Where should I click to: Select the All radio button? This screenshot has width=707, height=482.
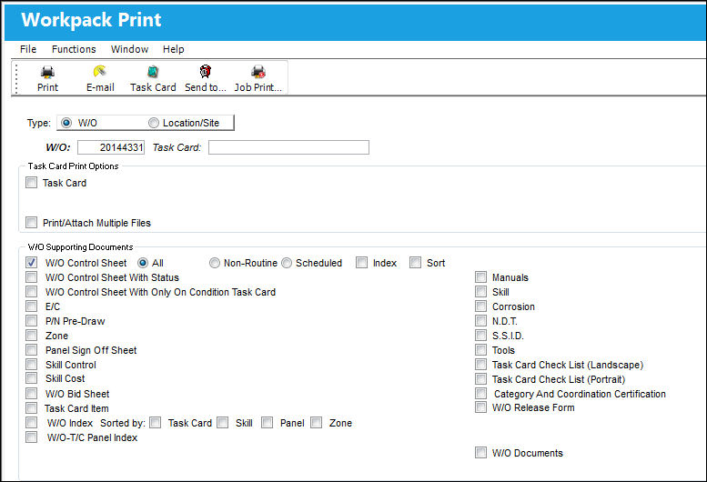coord(143,263)
